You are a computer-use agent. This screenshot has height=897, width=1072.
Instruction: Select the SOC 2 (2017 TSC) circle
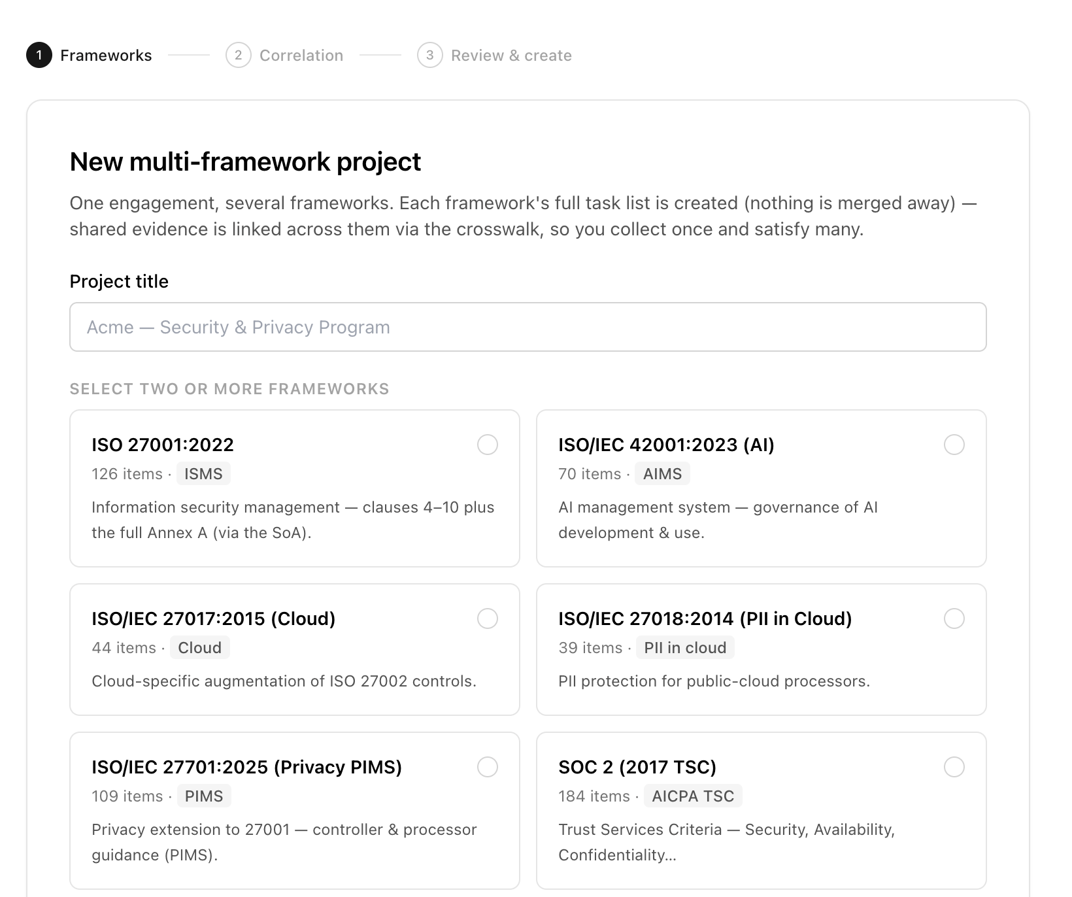pos(954,767)
